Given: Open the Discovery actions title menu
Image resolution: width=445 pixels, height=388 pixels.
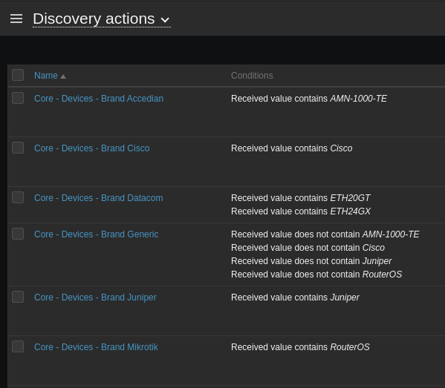Looking at the screenshot, I should pyautogui.click(x=102, y=19).
